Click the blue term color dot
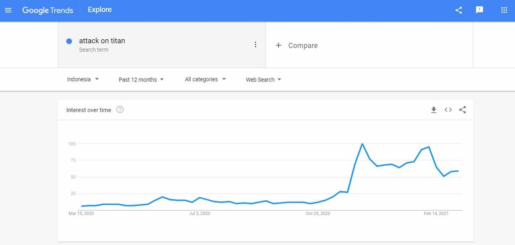The width and height of the screenshot is (515, 245). pyautogui.click(x=69, y=41)
